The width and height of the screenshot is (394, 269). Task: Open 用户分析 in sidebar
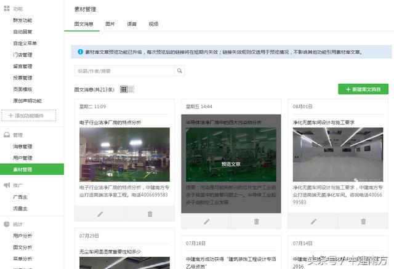(x=23, y=236)
